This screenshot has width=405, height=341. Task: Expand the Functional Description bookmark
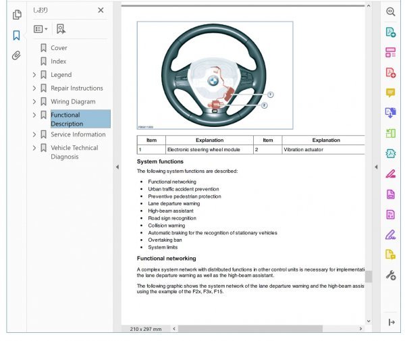pos(34,115)
